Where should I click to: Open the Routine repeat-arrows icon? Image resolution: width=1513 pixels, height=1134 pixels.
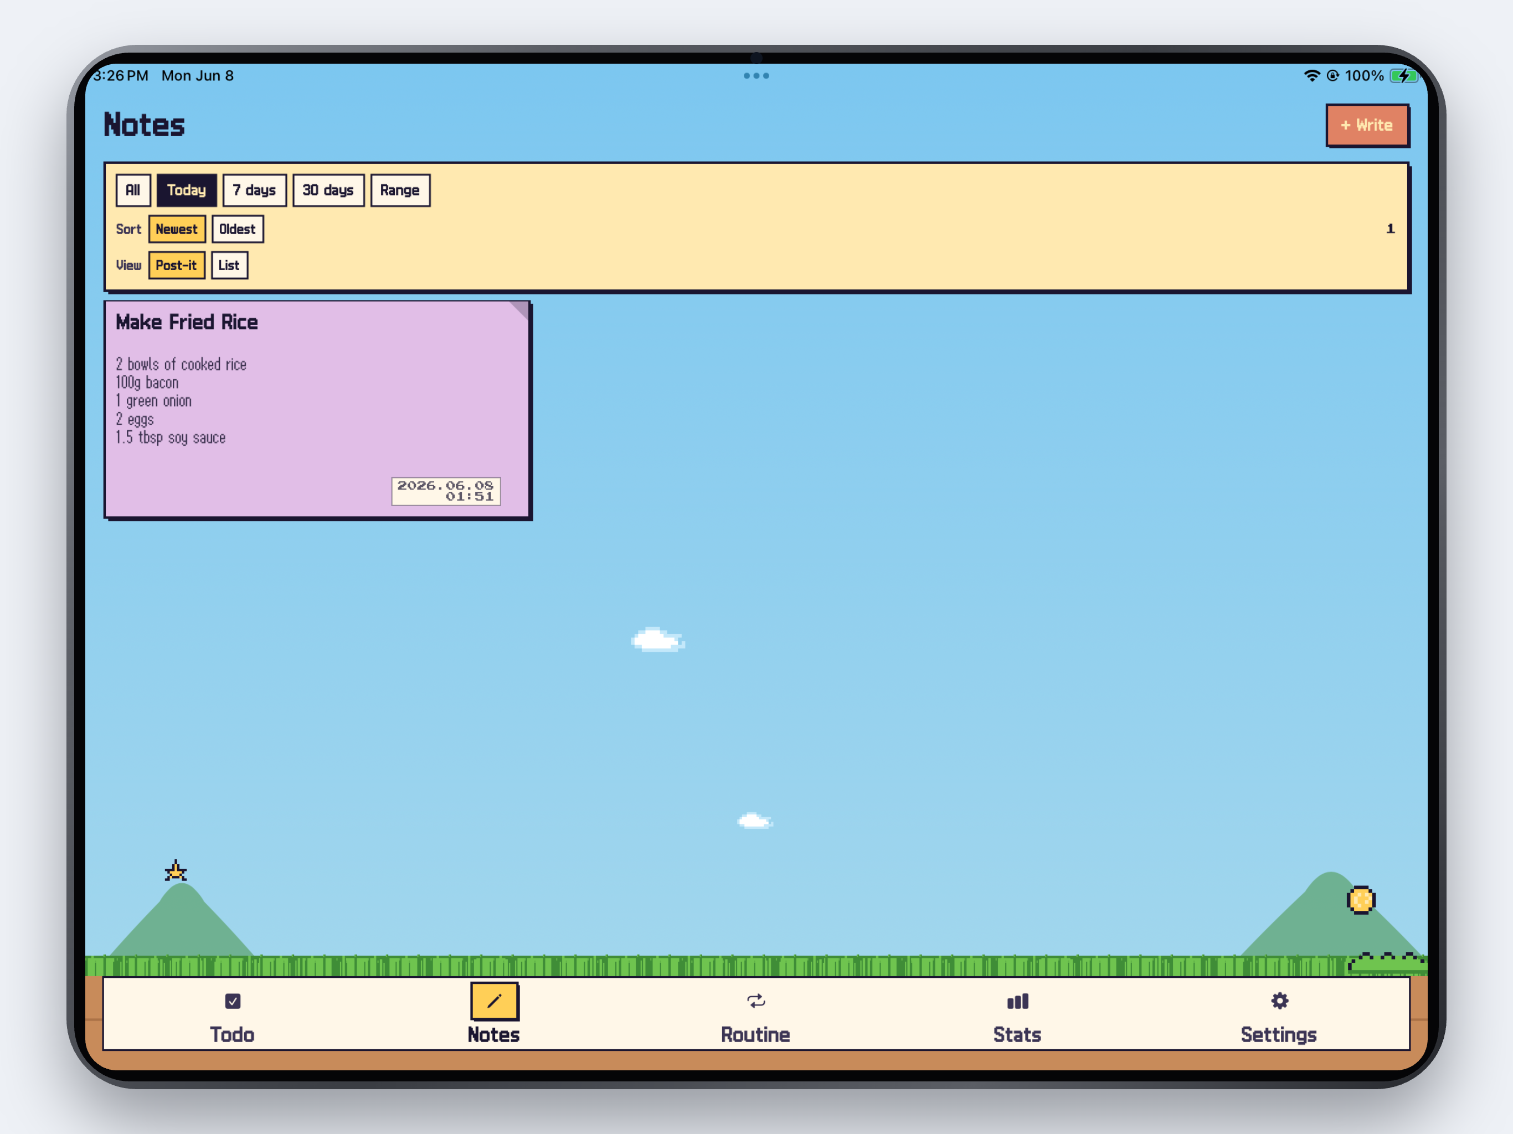[756, 1001]
